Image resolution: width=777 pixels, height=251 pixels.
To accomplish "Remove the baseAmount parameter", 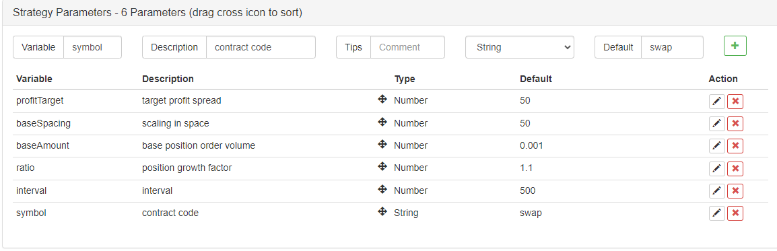I will click(735, 146).
